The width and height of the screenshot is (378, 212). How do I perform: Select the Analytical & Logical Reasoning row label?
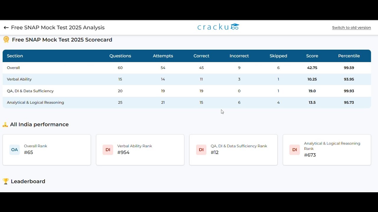[35, 102]
